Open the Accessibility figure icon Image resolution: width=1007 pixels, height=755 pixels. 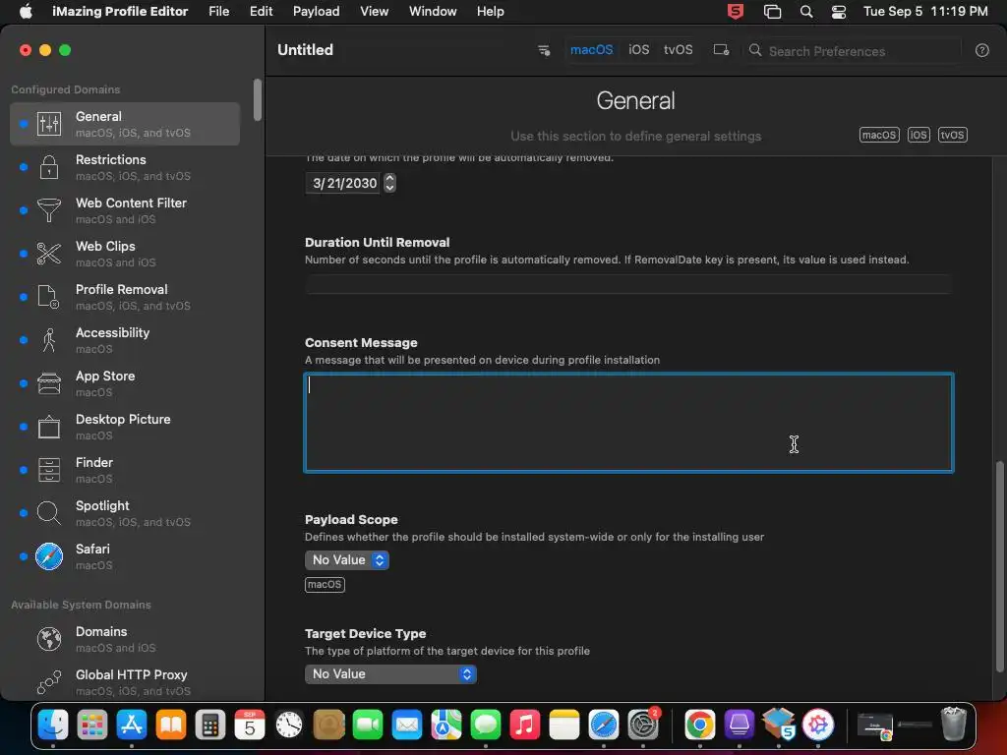[x=49, y=339]
